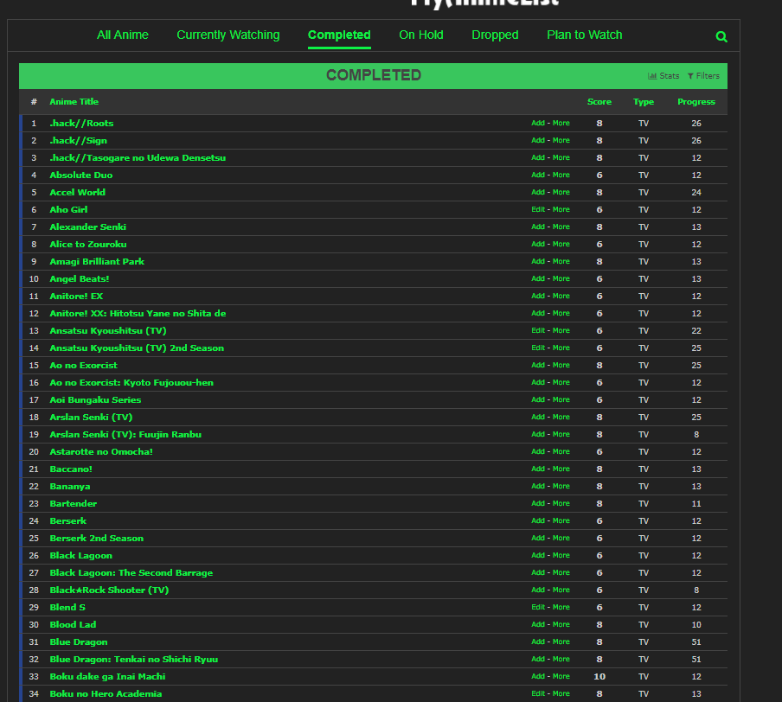Open the Filters funnel option

point(703,76)
